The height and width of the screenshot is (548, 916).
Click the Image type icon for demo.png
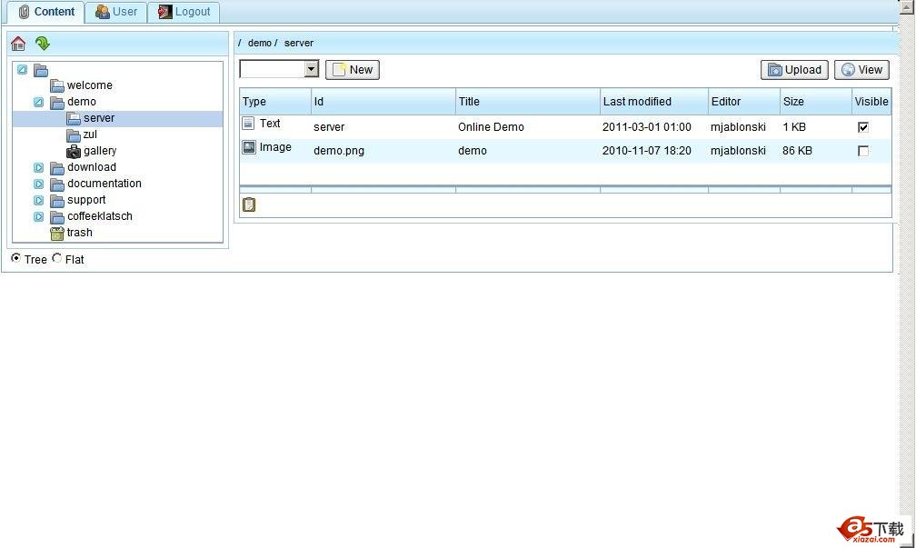248,147
